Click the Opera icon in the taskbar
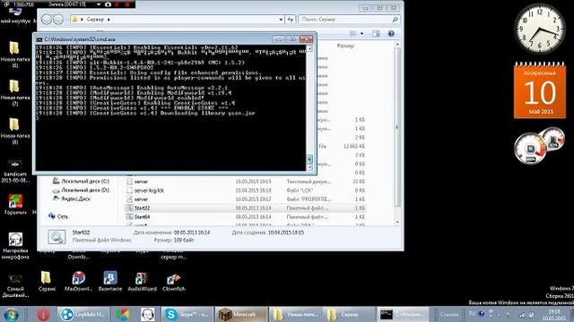The height and width of the screenshot is (322, 574). point(43,314)
